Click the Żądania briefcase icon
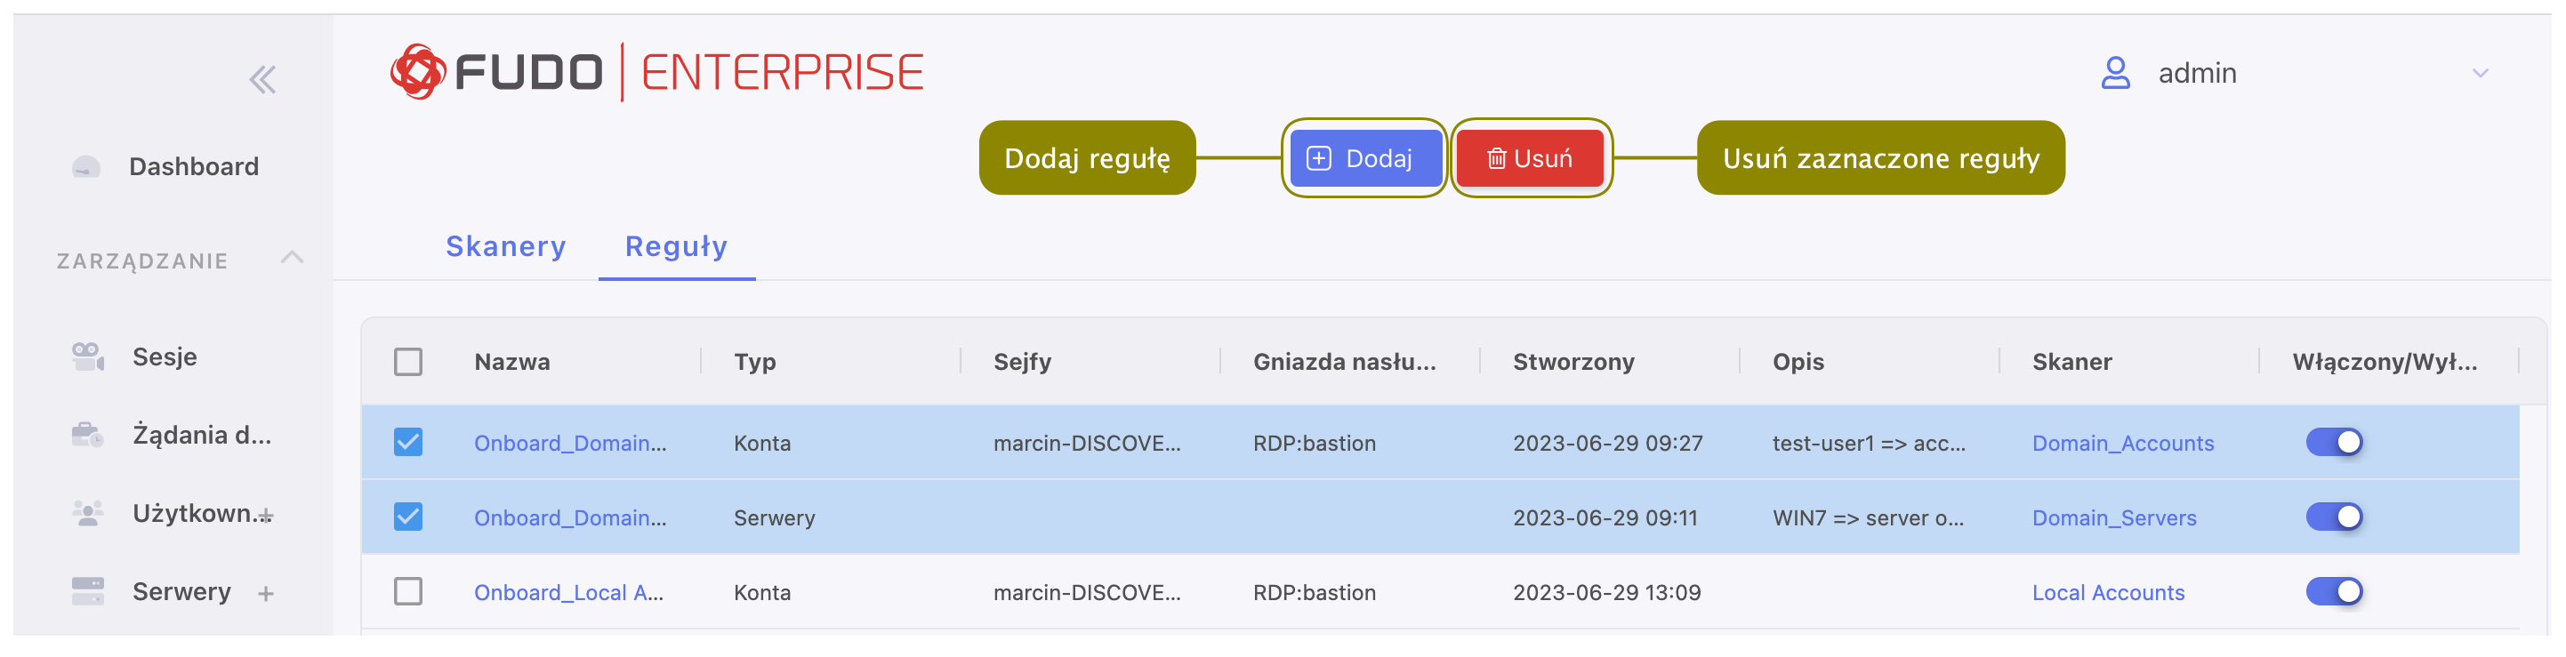This screenshot has width=2566, height=657. (x=88, y=435)
